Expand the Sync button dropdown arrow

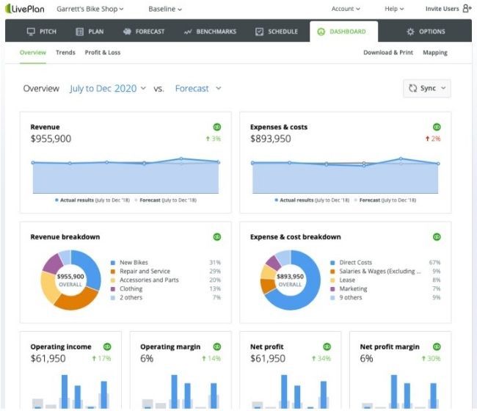coord(443,88)
